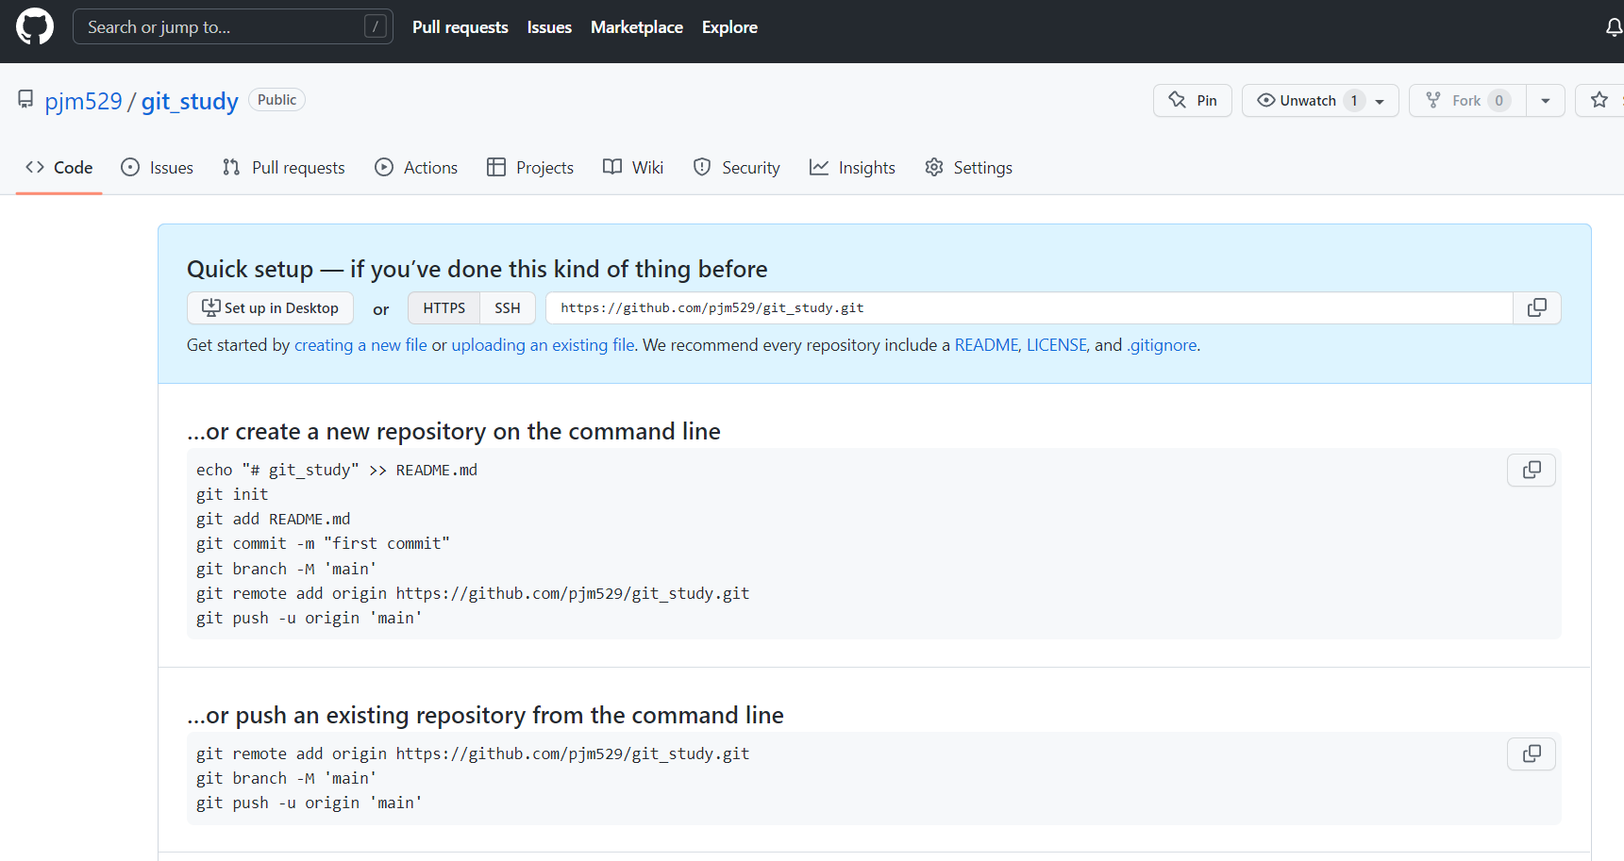Copy the repository URL with clipboard icon
This screenshot has height=861, width=1624.
pyautogui.click(x=1537, y=307)
